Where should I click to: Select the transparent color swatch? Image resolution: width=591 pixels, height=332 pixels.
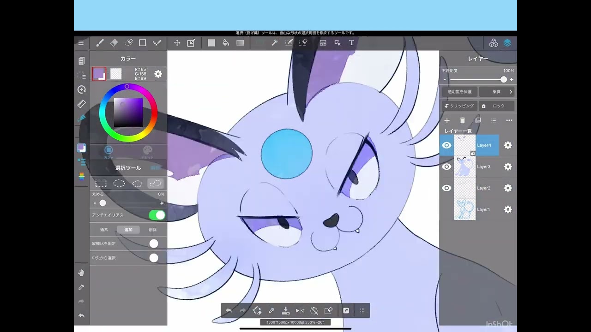(x=116, y=74)
